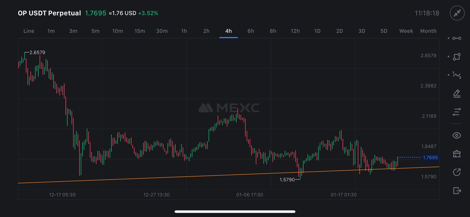
Task: Select the 6h timeframe
Action: point(251,31)
